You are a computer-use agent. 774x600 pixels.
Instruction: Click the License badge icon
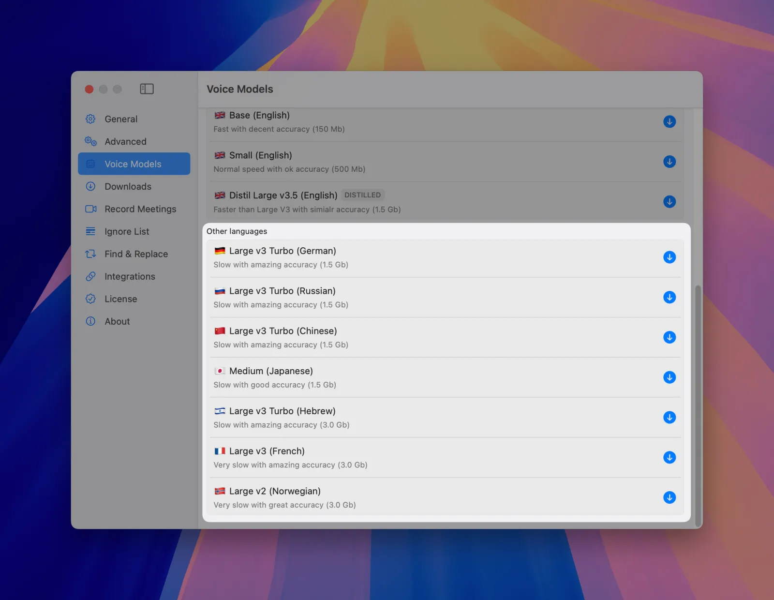[x=90, y=299]
